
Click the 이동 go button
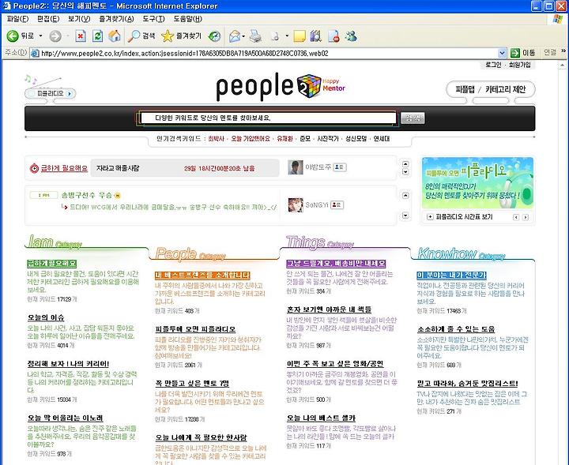click(523, 53)
